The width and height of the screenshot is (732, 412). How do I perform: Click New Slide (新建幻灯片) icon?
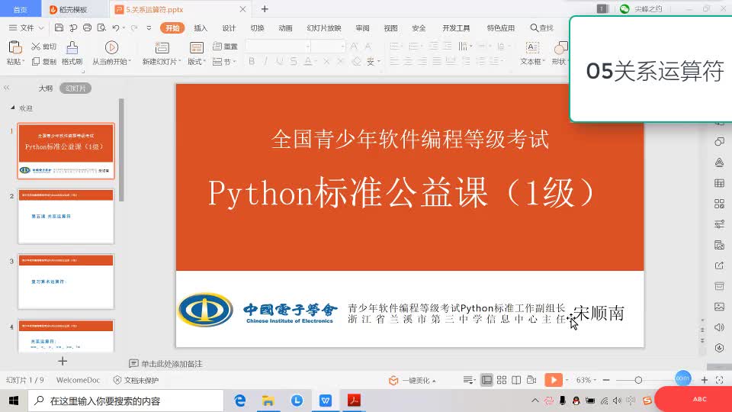[x=162, y=47]
